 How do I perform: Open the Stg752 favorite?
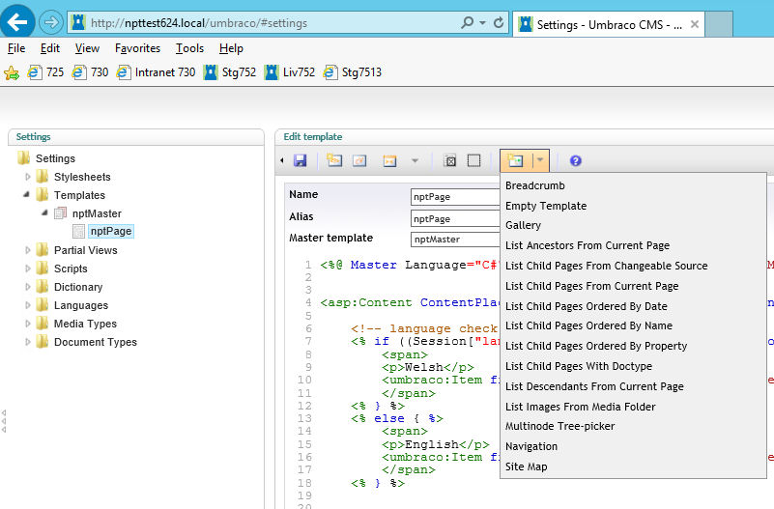(230, 72)
